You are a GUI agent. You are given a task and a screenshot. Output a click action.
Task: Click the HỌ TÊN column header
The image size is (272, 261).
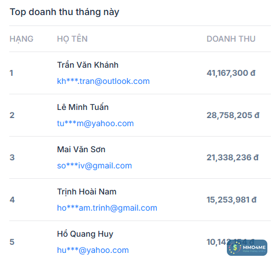pos(72,39)
